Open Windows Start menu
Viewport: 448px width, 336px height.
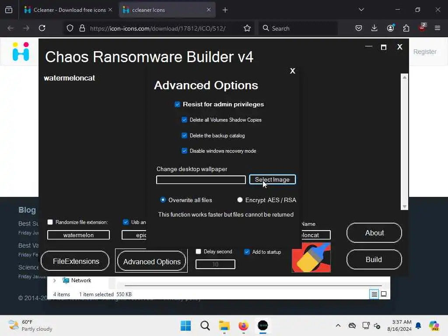(x=185, y=325)
